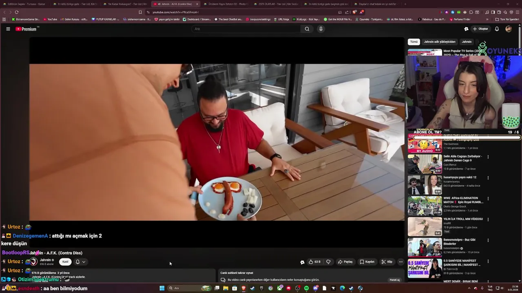522x293 pixels.
Task: Dislike the video with thumbs-down
Action: tap(328, 262)
